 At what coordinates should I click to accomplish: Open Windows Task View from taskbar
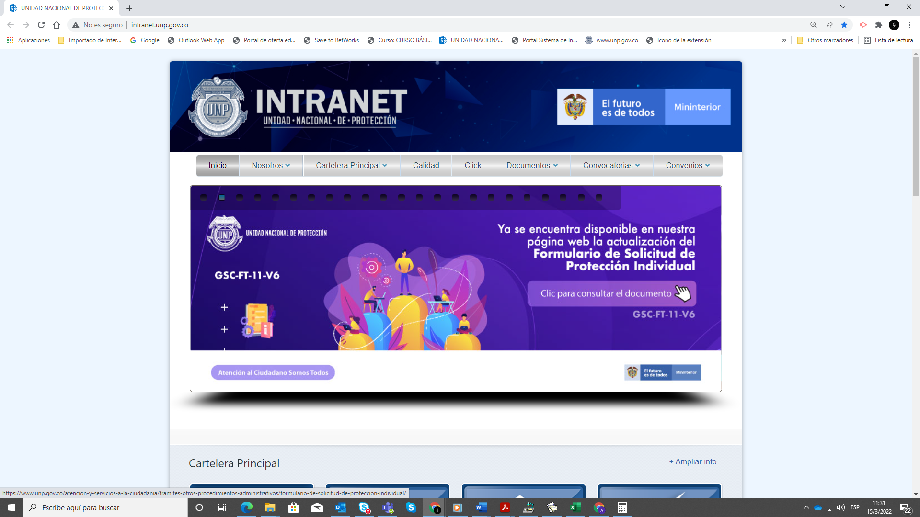point(222,507)
